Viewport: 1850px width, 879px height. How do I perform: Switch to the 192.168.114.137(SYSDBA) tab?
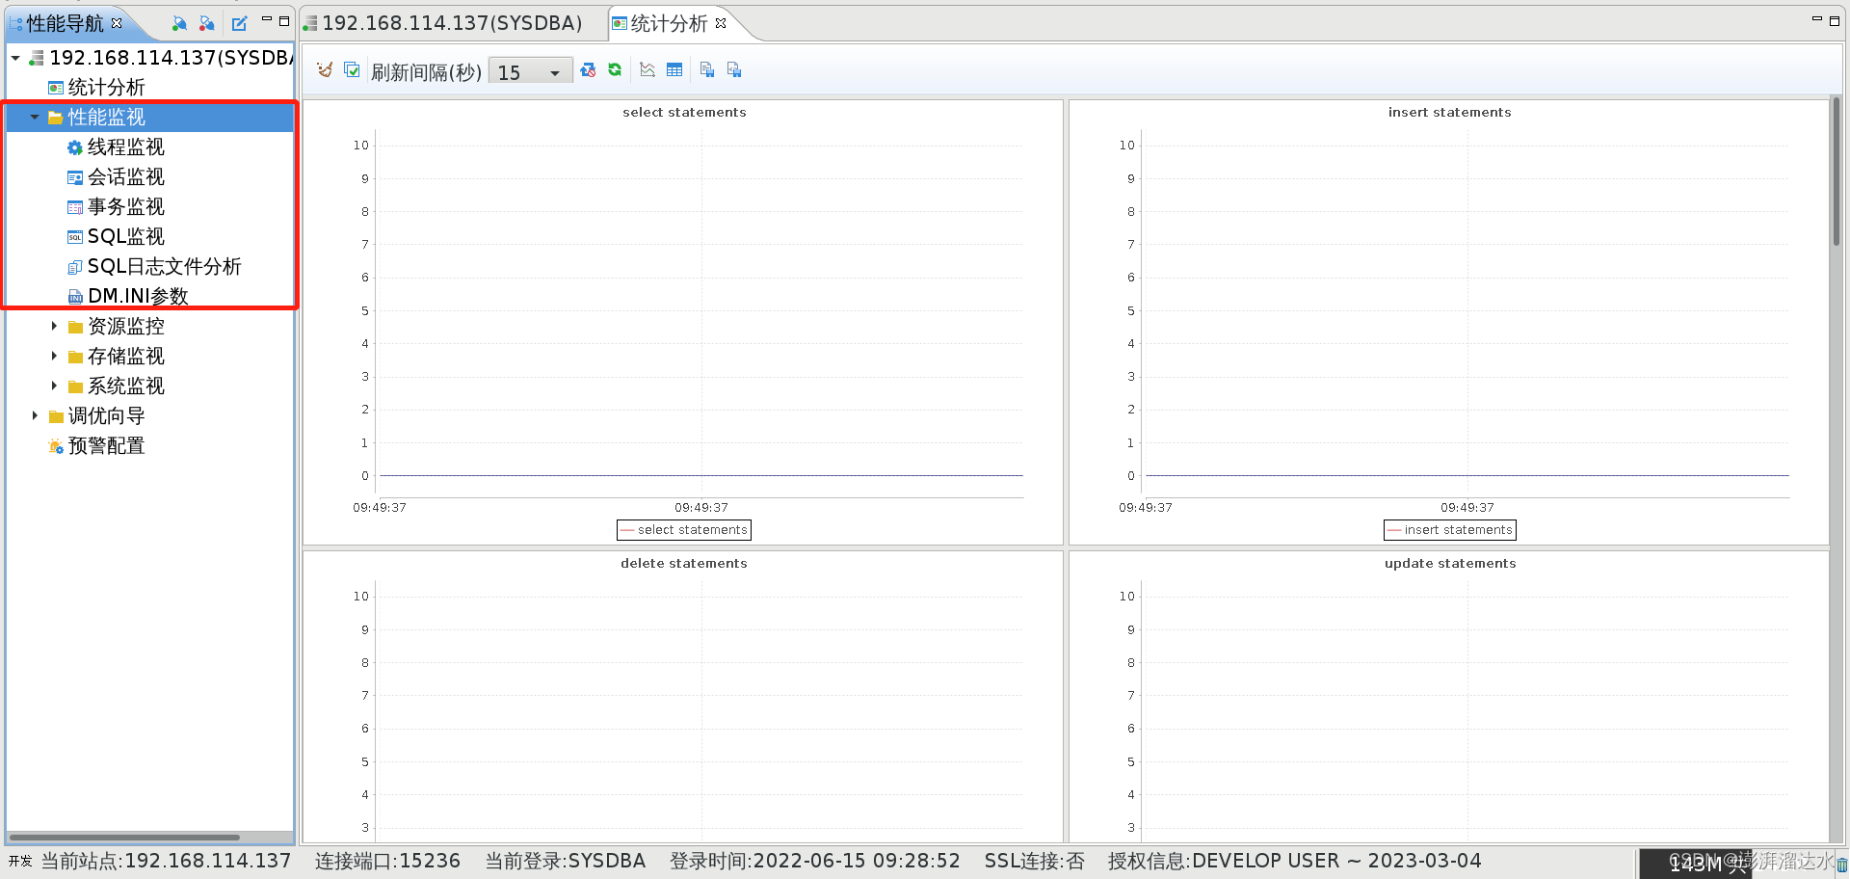pyautogui.click(x=443, y=23)
